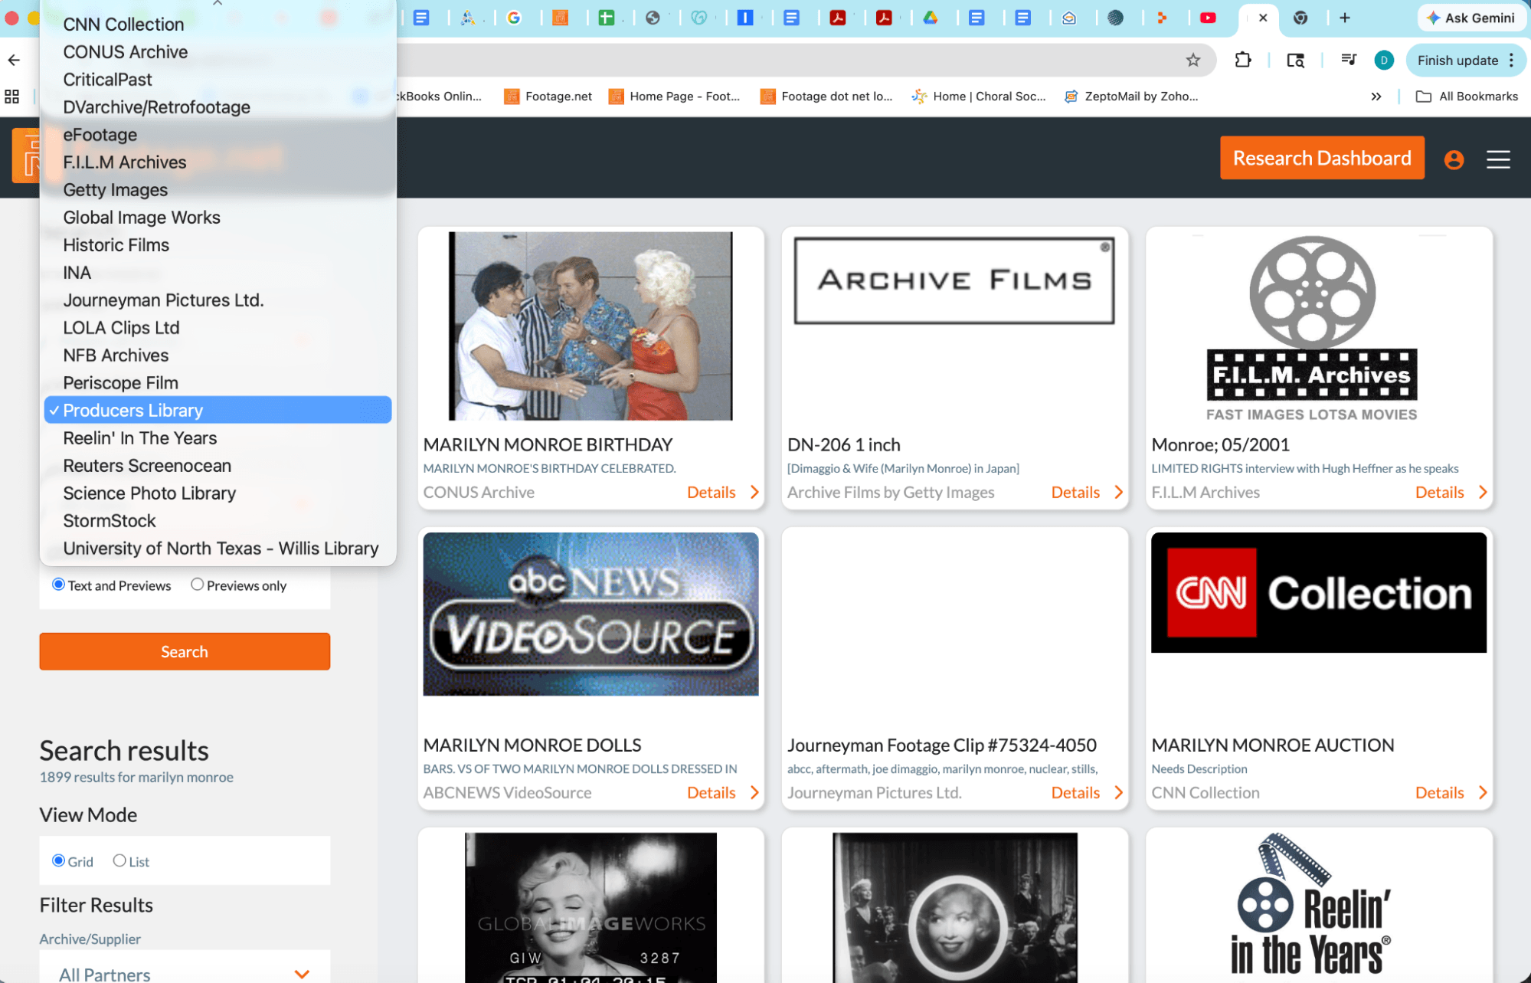Choose University of North Texas - Willis Library
Image resolution: width=1531 pixels, height=983 pixels.
coord(218,549)
